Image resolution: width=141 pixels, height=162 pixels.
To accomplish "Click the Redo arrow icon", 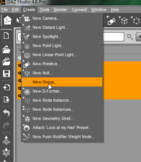I will 6,125.
